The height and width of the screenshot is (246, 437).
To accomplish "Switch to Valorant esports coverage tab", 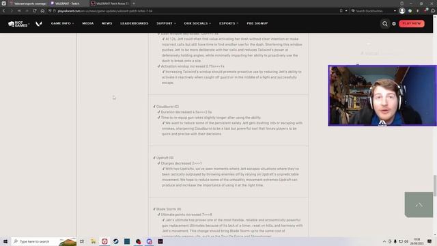I will click(x=27, y=3).
